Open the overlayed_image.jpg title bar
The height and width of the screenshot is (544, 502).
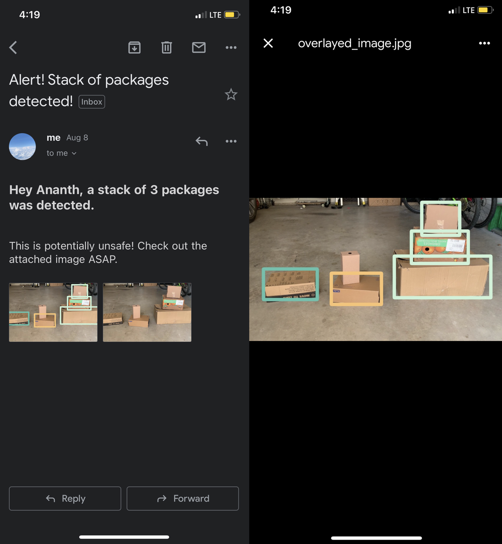[x=354, y=43]
